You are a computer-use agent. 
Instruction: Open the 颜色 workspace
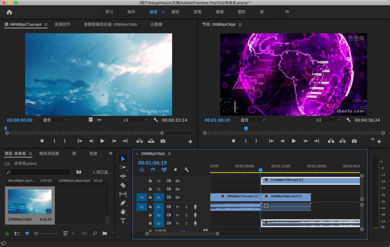point(175,12)
